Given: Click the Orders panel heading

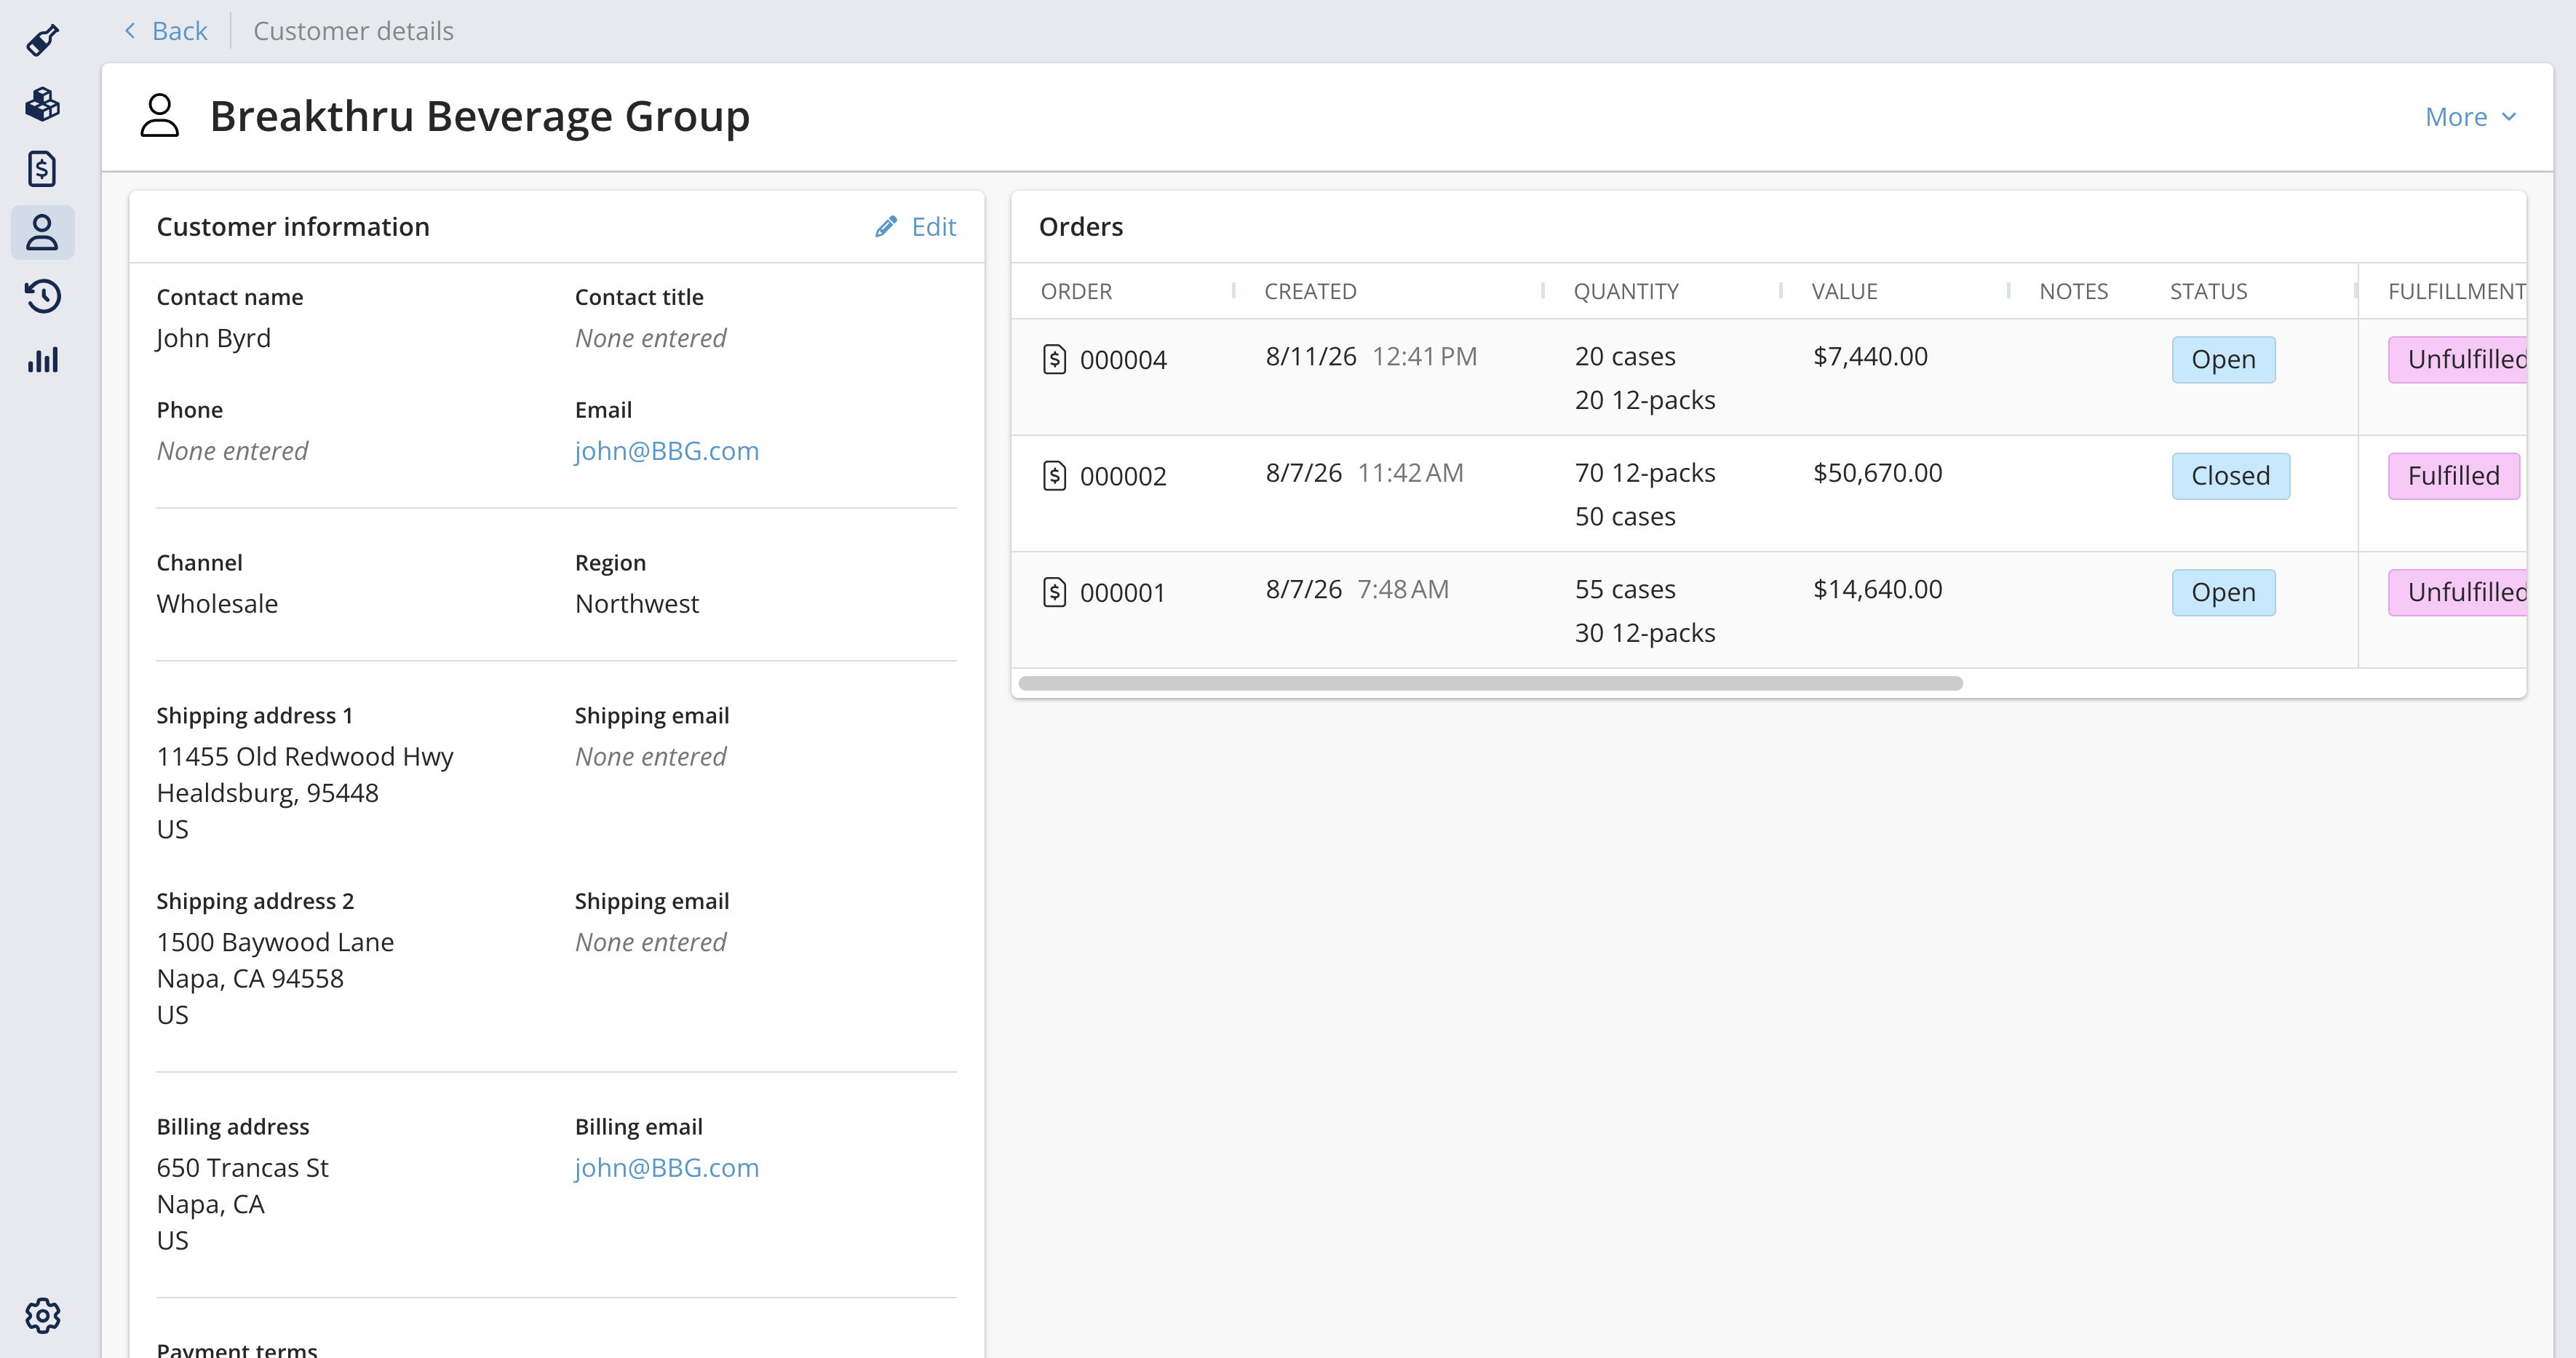Looking at the screenshot, I should (1081, 227).
